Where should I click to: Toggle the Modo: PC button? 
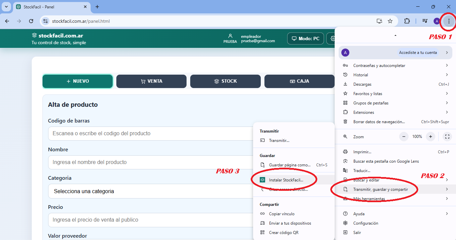pyautogui.click(x=306, y=38)
